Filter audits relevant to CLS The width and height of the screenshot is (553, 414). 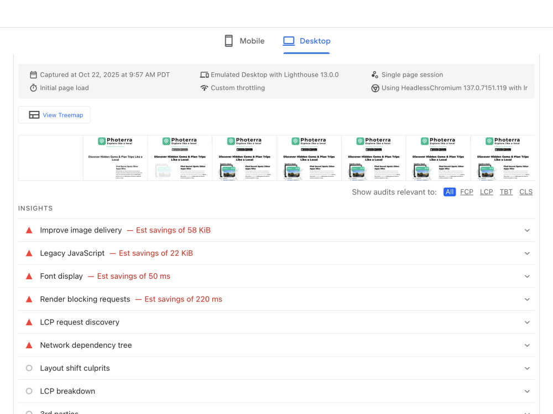coord(526,192)
